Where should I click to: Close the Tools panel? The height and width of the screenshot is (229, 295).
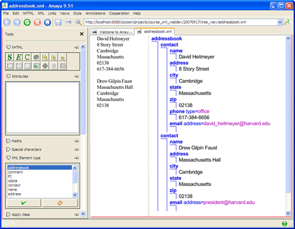81,34
